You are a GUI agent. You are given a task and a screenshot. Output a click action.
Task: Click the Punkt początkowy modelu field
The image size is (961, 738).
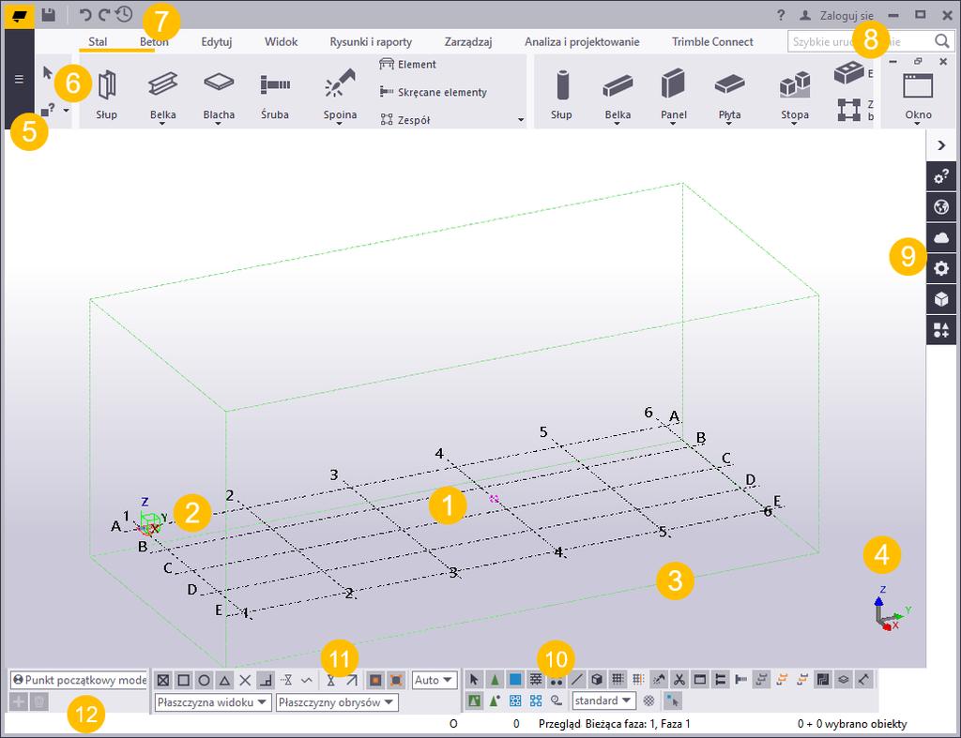pyautogui.click(x=79, y=679)
